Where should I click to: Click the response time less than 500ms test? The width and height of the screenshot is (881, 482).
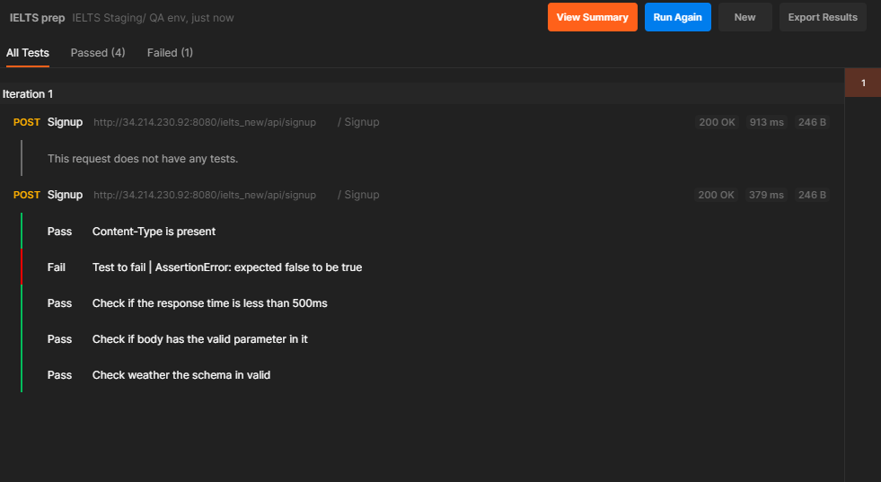209,303
